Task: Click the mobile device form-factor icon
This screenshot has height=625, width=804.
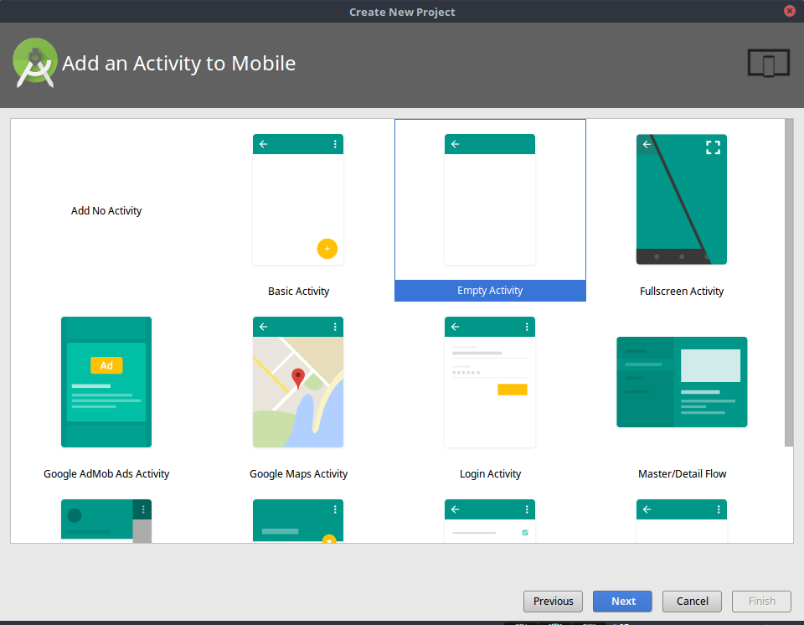Action: click(x=768, y=64)
